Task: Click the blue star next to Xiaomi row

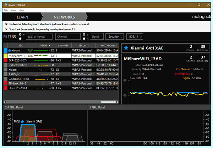Action: (x=9, y=51)
